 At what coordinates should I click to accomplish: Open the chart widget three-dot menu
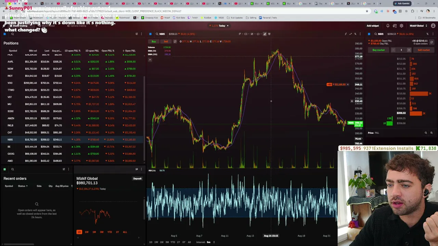360,34
